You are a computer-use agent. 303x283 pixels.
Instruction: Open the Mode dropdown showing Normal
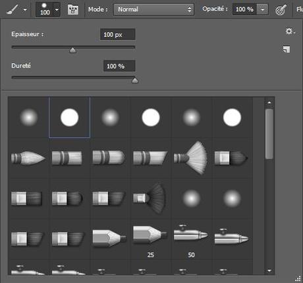[153, 9]
